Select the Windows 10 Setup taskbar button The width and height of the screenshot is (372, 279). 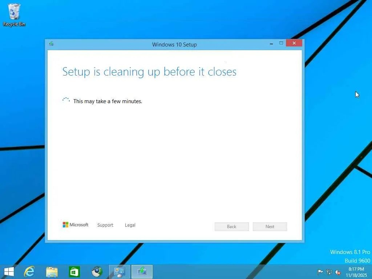142,272
